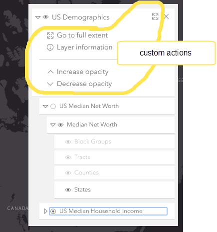This screenshot has width=217, height=232.
Task: Toggle visibility of Tracts layer
Action: [68, 157]
